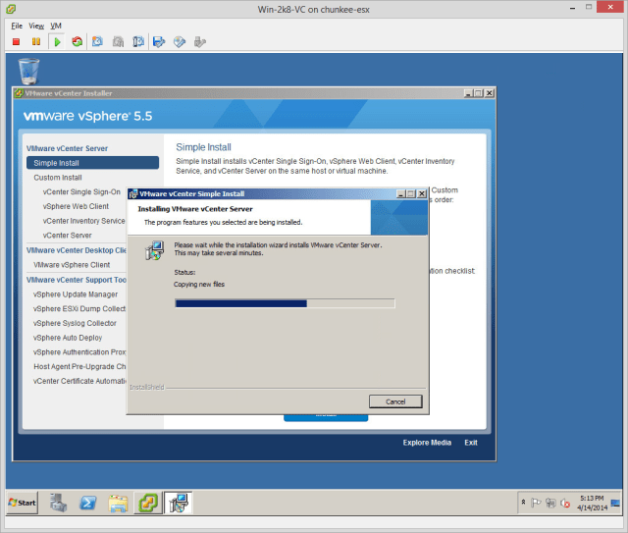The width and height of the screenshot is (628, 533).
Task: Click the Revert to Snapshot toolbar icon
Action: [118, 41]
